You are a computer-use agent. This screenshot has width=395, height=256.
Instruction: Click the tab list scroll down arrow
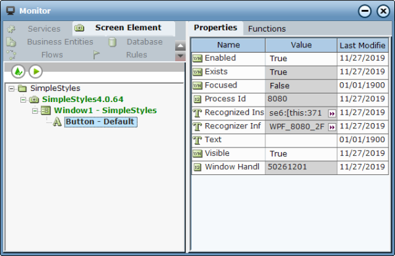coord(180,56)
